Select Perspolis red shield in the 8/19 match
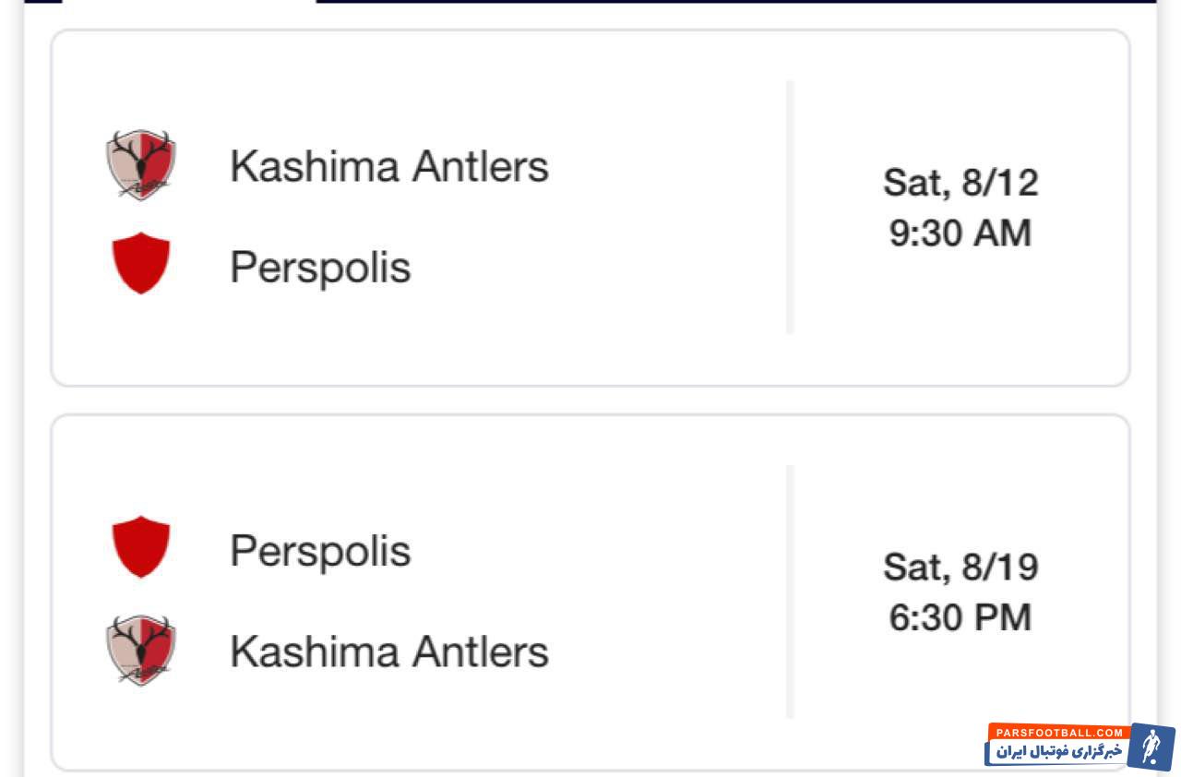This screenshot has width=1181, height=777. tap(141, 547)
